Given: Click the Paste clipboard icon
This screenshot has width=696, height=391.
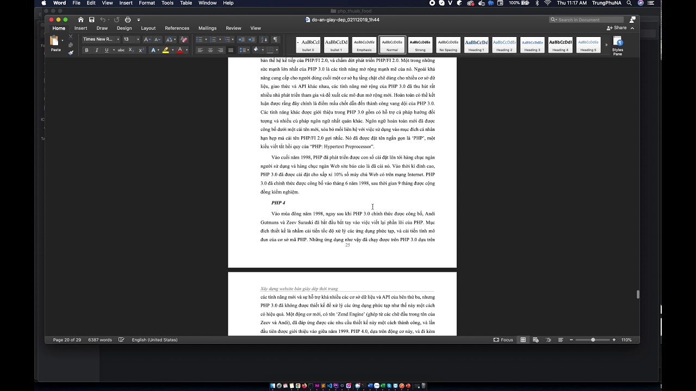Looking at the screenshot, I should tap(54, 41).
